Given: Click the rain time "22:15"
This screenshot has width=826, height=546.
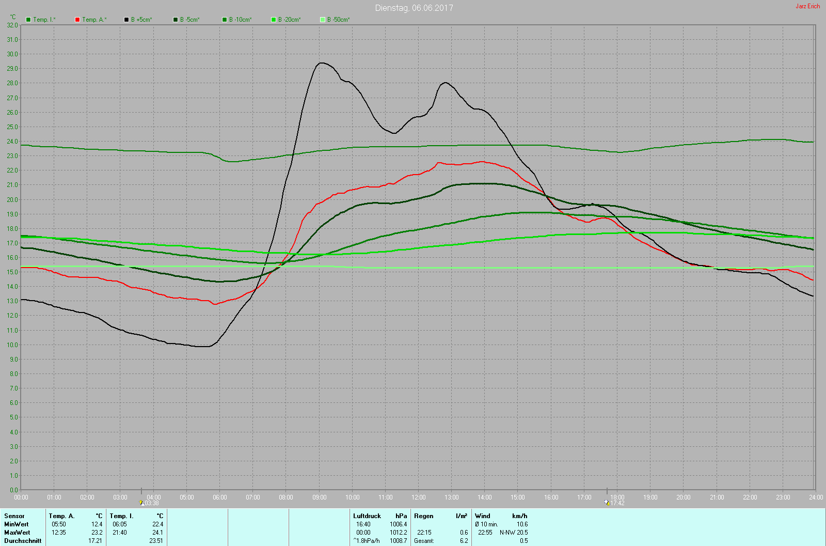Looking at the screenshot, I should (x=424, y=533).
